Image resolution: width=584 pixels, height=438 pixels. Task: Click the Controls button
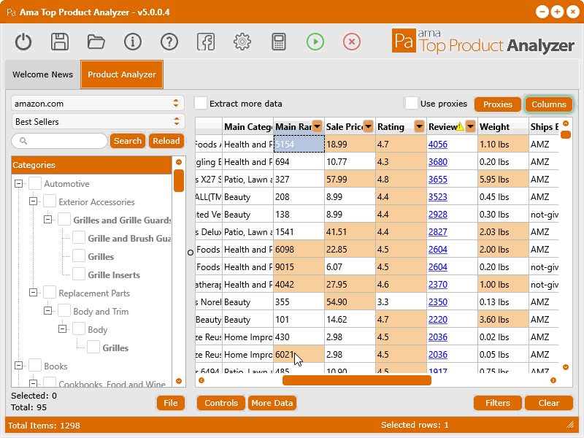coord(221,403)
